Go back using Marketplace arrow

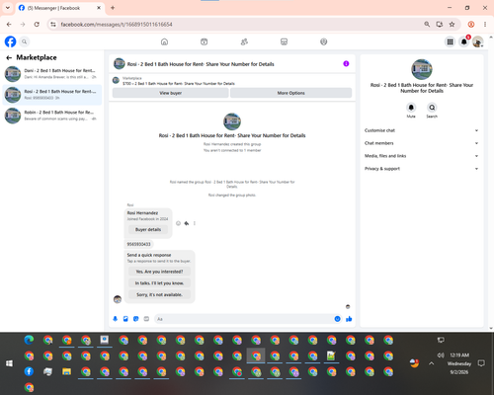click(9, 57)
